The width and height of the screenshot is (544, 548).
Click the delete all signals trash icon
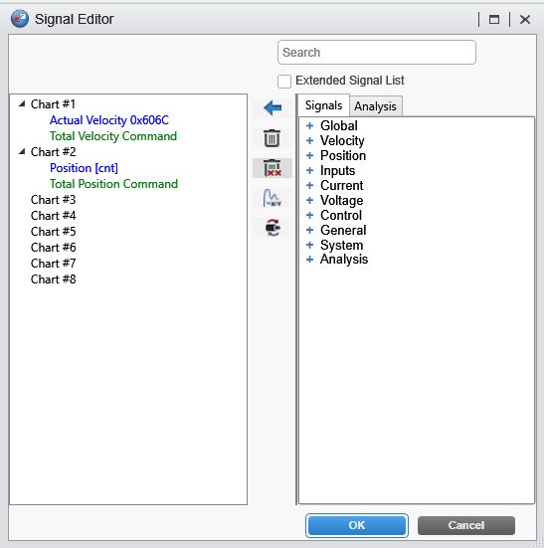pos(272,168)
